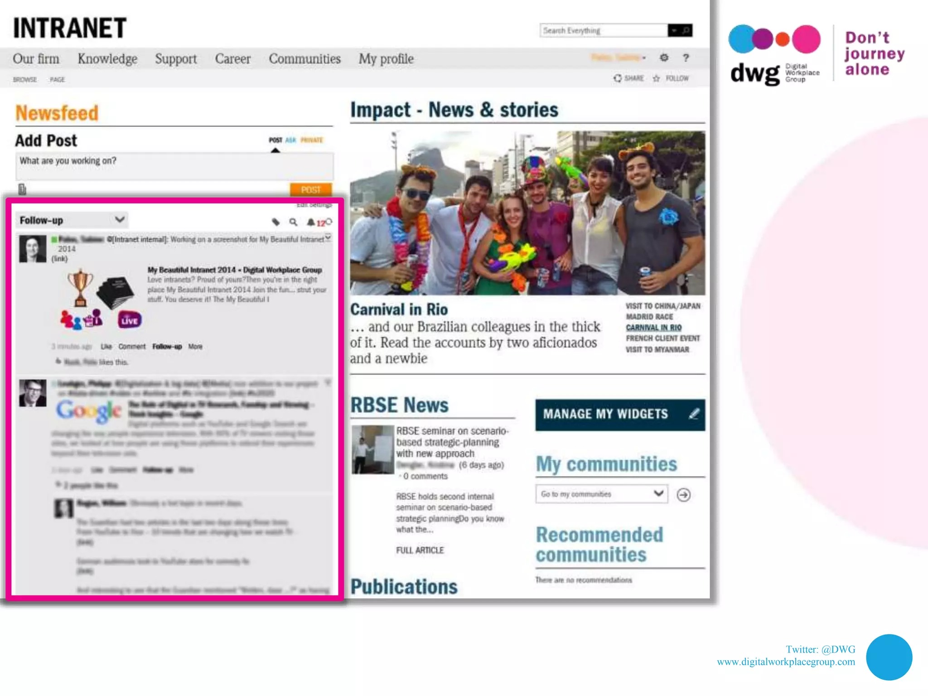Click the pencil icon on Manage My Widgets

pos(693,414)
